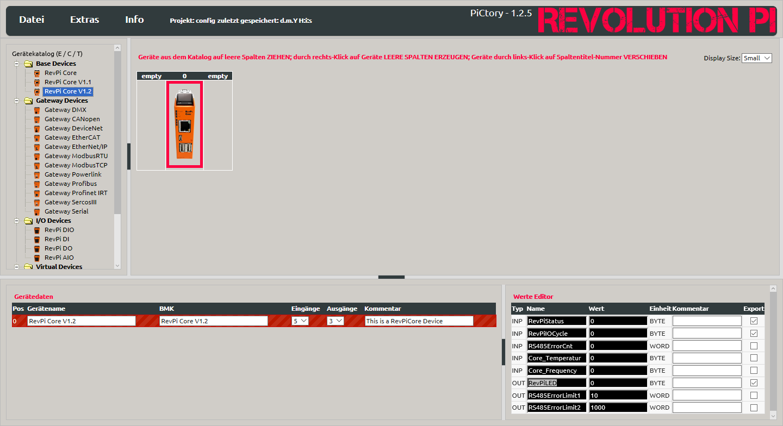The width and height of the screenshot is (783, 426).
Task: Click the horizontal splitter handle above Gerätedaten
Action: tap(391, 277)
